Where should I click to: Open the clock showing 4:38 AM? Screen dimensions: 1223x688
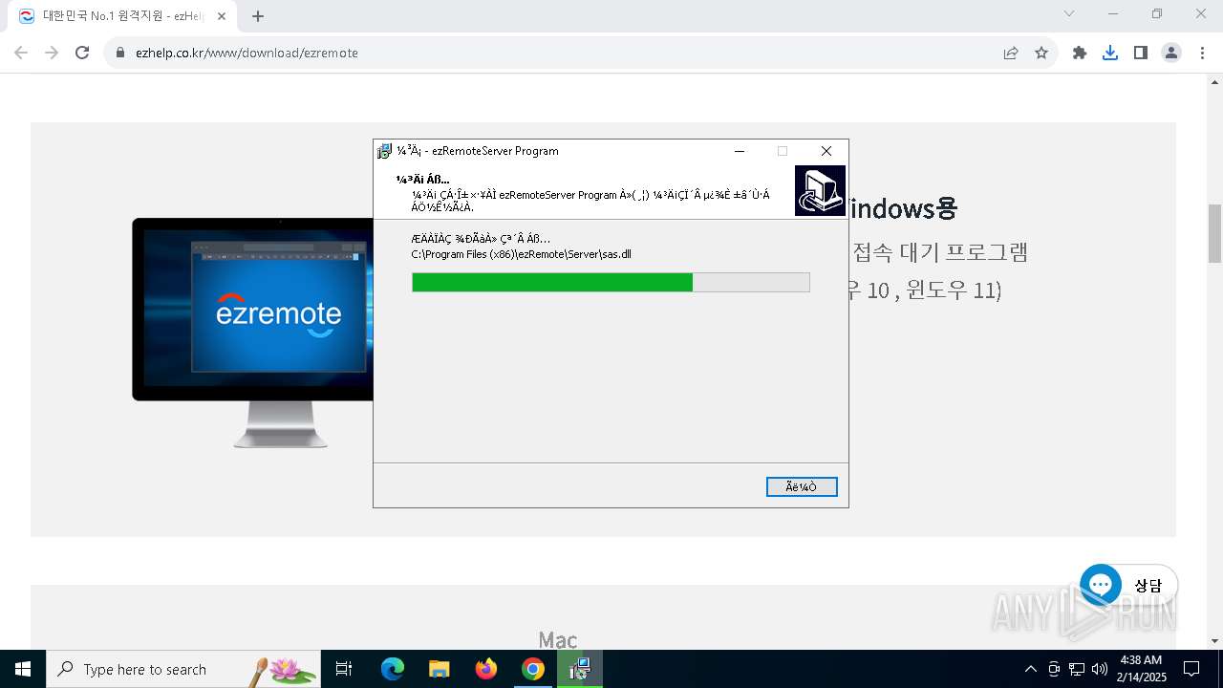pos(1141,669)
